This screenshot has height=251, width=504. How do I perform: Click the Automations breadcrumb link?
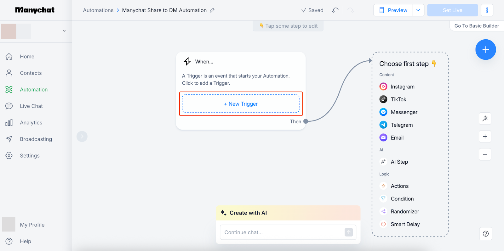pyautogui.click(x=98, y=10)
